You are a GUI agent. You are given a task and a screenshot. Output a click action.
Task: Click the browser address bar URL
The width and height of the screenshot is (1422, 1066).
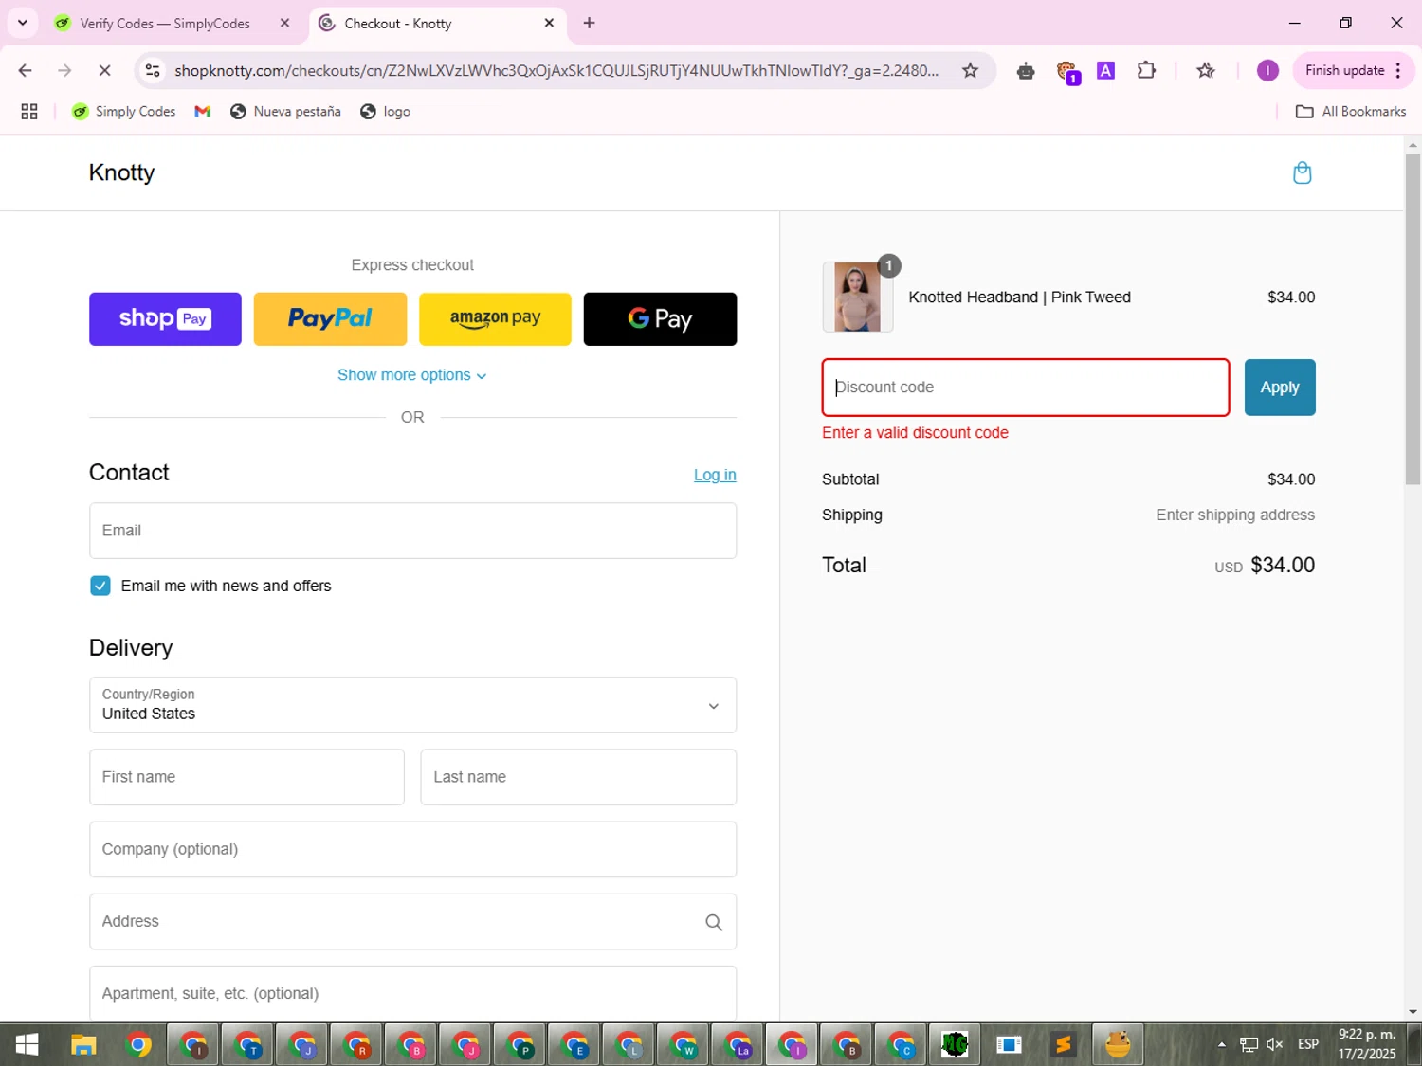(557, 70)
